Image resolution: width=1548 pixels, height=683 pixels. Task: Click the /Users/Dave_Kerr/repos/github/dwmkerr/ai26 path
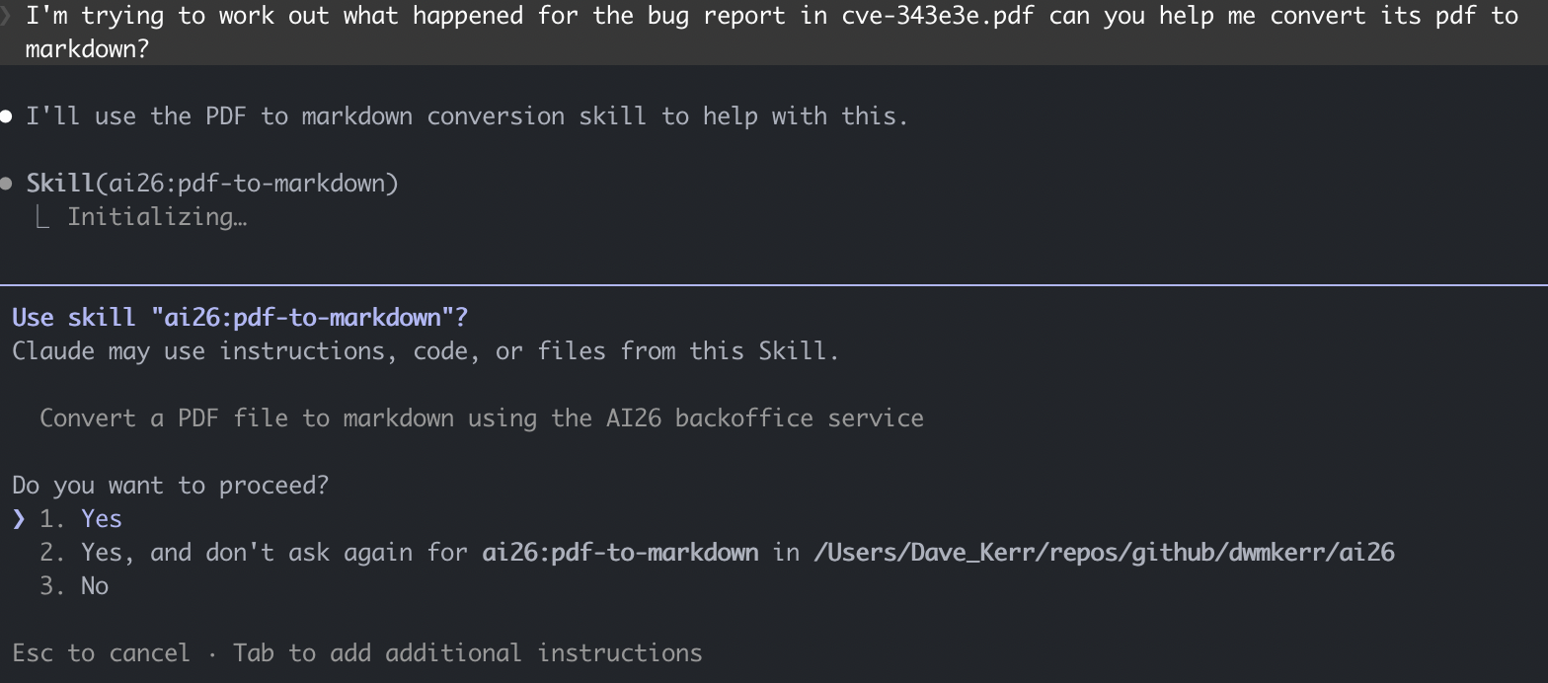point(1104,553)
